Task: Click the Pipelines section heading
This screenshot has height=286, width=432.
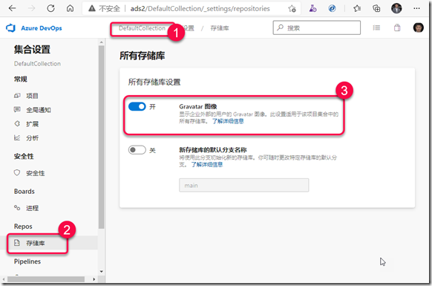Action: [27, 261]
